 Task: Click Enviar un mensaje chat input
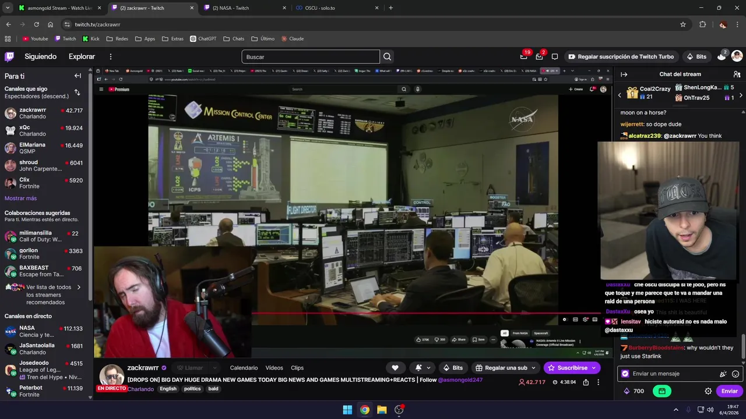pyautogui.click(x=670, y=374)
